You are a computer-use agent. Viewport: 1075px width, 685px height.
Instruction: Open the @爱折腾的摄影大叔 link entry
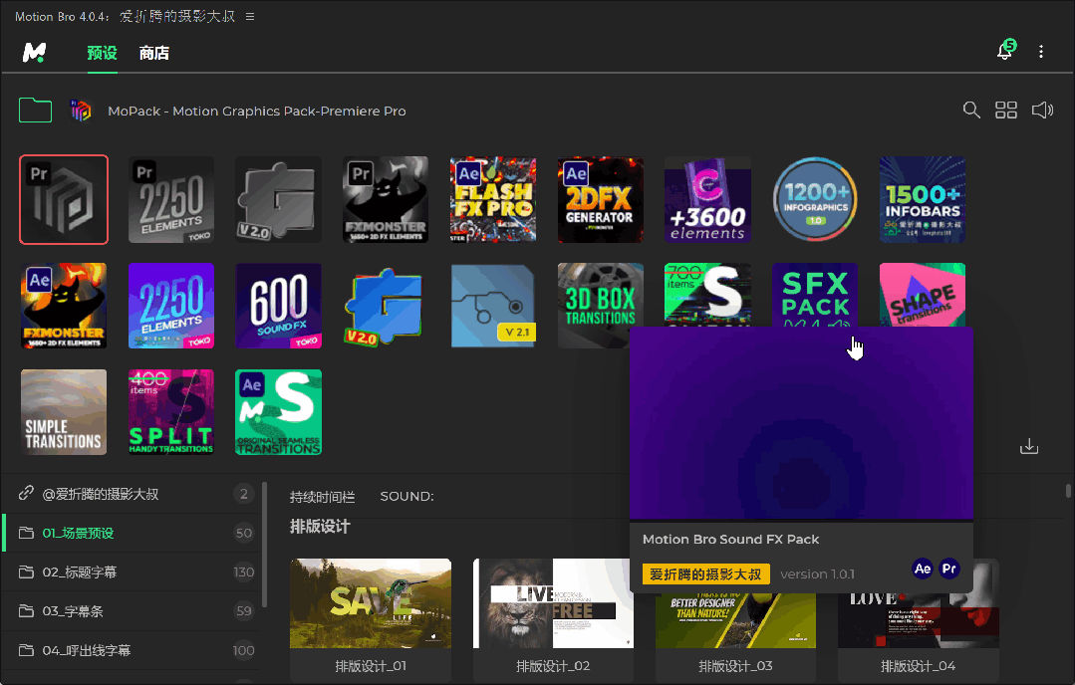pyautogui.click(x=131, y=493)
